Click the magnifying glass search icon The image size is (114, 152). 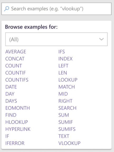[7, 9]
